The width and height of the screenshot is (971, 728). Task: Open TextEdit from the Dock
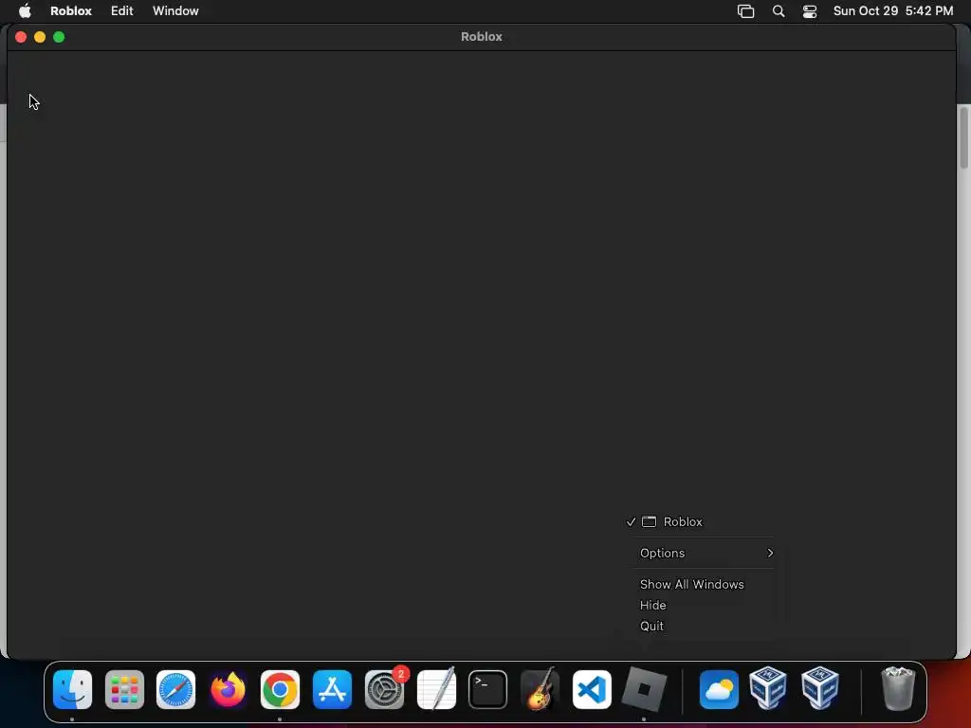pos(436,689)
